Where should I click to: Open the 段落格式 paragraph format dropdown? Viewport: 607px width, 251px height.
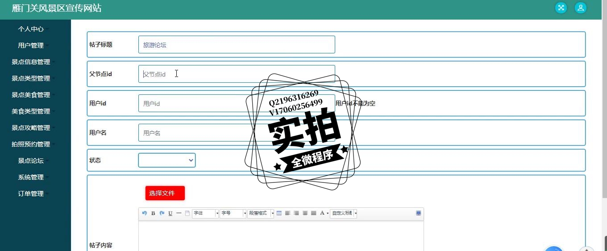pyautogui.click(x=261, y=214)
